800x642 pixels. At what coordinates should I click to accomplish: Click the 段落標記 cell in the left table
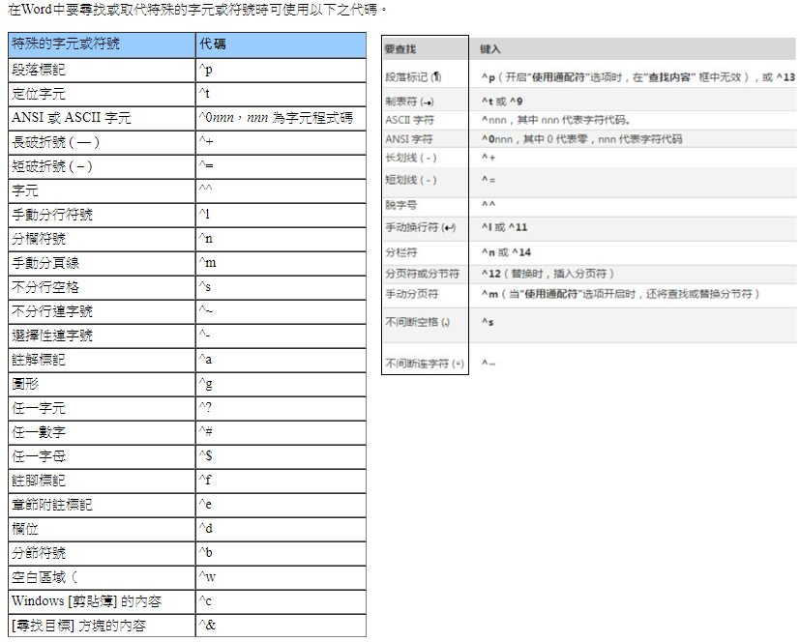(x=40, y=70)
